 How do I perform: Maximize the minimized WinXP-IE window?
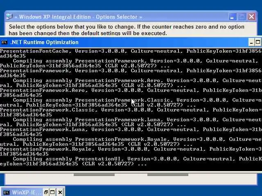(x=52, y=192)
